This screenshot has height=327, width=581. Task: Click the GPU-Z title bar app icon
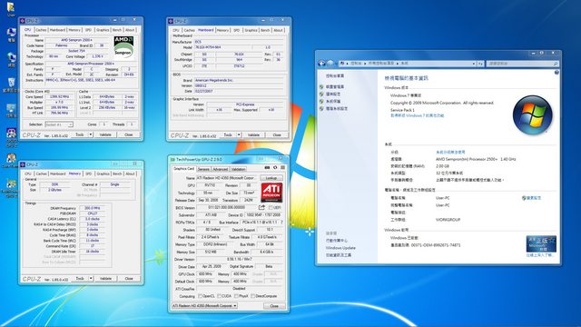(x=172, y=160)
